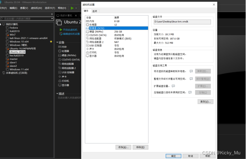Select master VM in library
This screenshot has height=159, width=246.
[x=13, y=59]
